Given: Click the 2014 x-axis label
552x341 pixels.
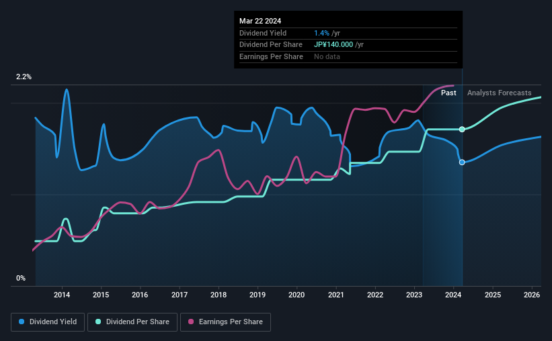Looking at the screenshot, I should click(x=62, y=295).
